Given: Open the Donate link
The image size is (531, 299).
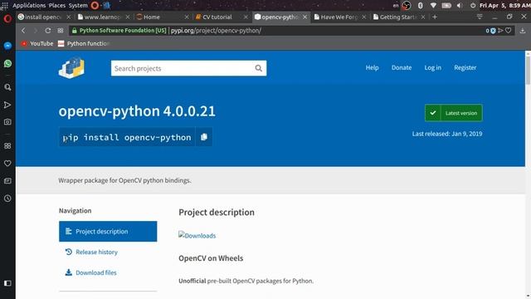Looking at the screenshot, I should 402,67.
